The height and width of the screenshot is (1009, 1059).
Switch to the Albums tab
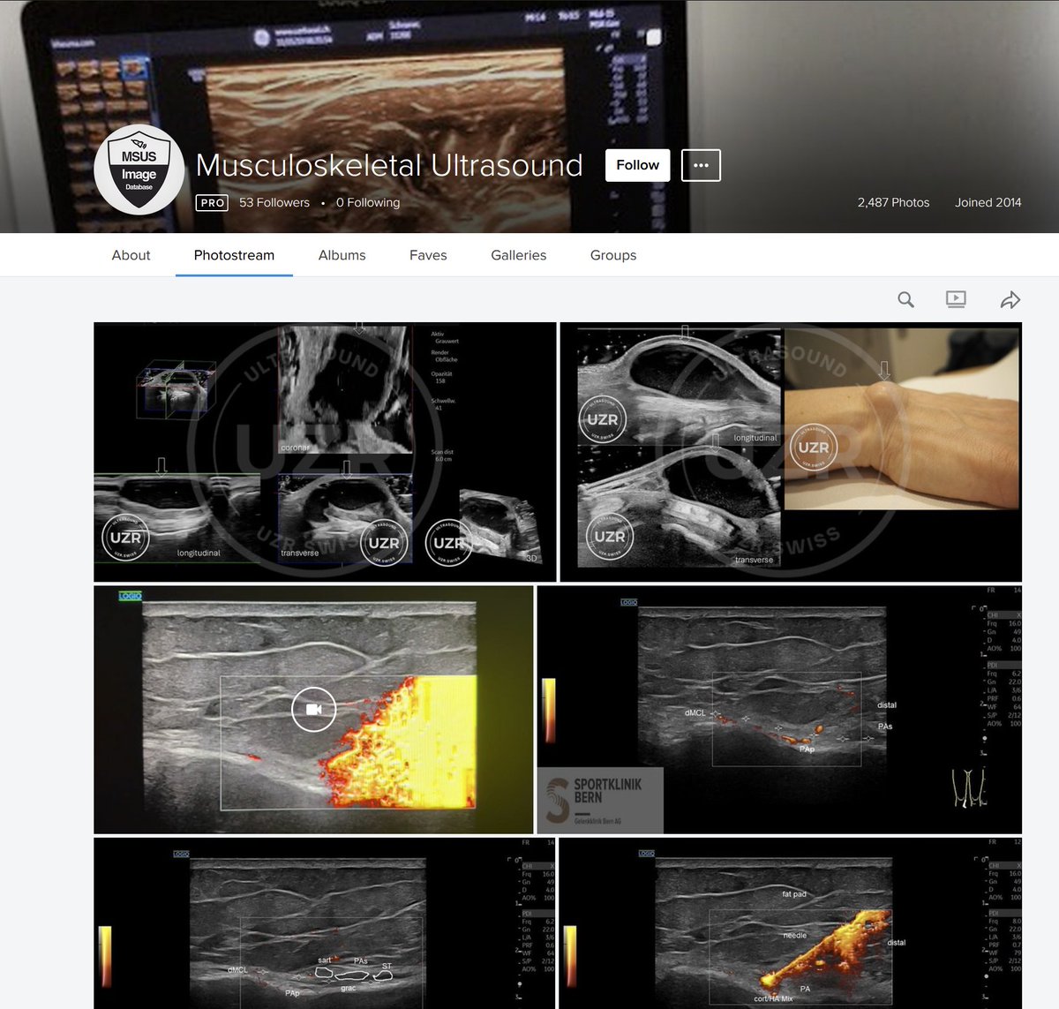(x=342, y=255)
